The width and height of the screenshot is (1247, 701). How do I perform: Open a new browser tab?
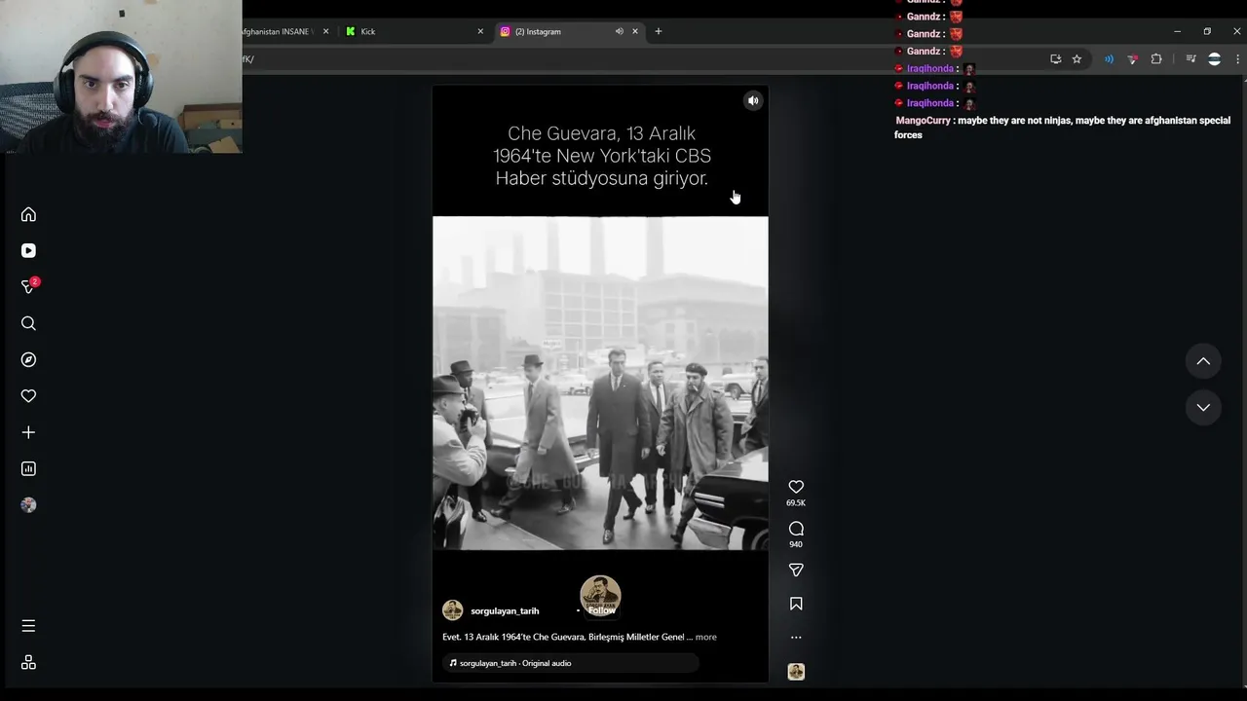[x=659, y=31]
